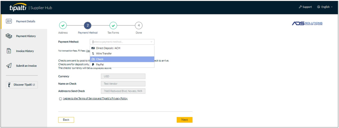Open the FX fees View link
The image size is (339, 128).
pos(88,51)
